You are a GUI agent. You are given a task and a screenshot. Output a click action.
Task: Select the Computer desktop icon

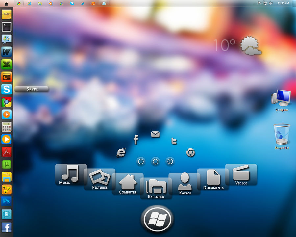pyautogui.click(x=282, y=101)
